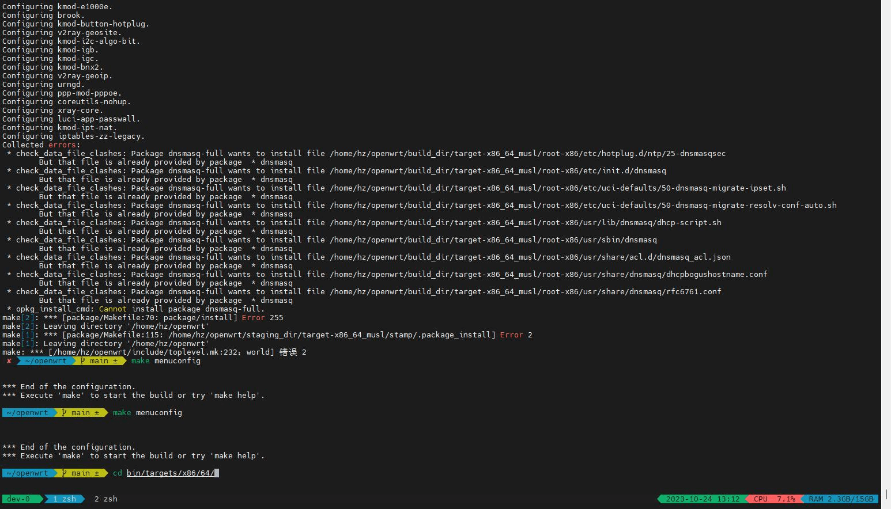Click the underlined bin/targets/x86/64/ path
891x509 pixels.
[170, 473]
